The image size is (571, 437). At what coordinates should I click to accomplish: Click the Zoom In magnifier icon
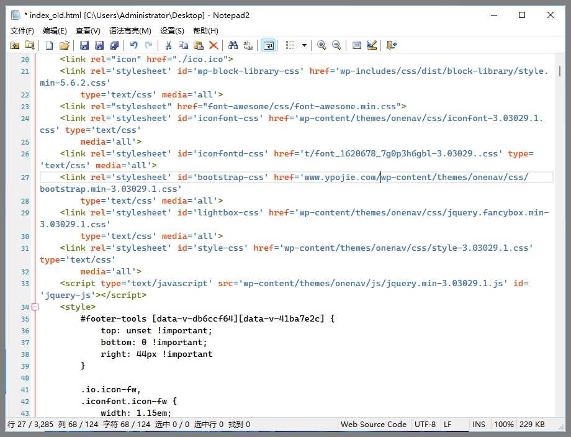tap(321, 45)
